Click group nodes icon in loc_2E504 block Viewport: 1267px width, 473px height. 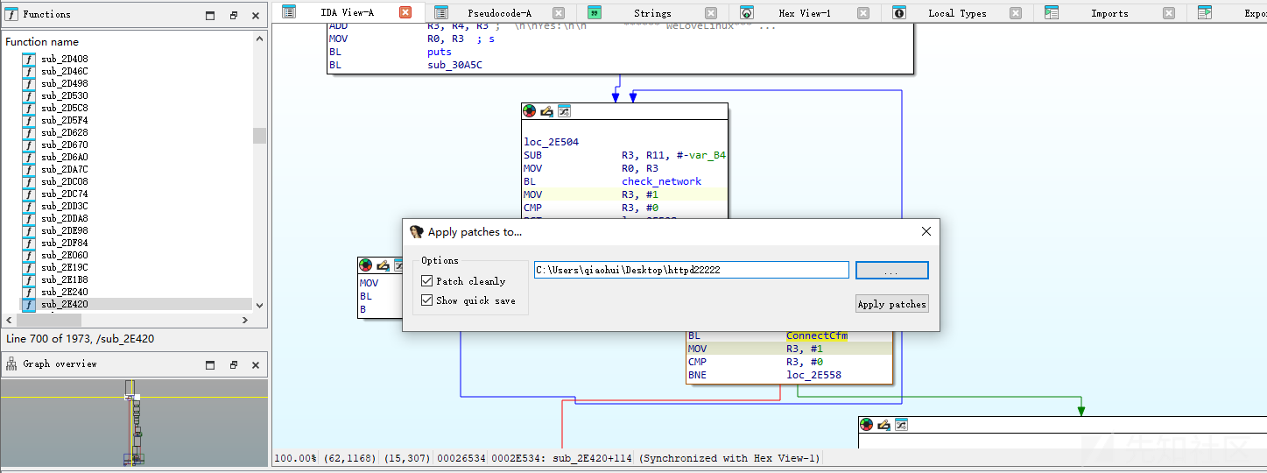[565, 111]
